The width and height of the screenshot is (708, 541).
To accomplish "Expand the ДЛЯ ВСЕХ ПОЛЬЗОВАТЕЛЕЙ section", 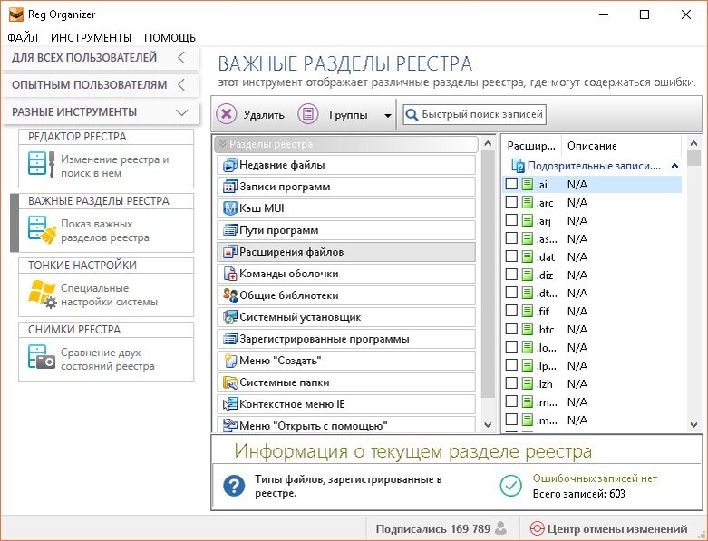I will [x=101, y=58].
